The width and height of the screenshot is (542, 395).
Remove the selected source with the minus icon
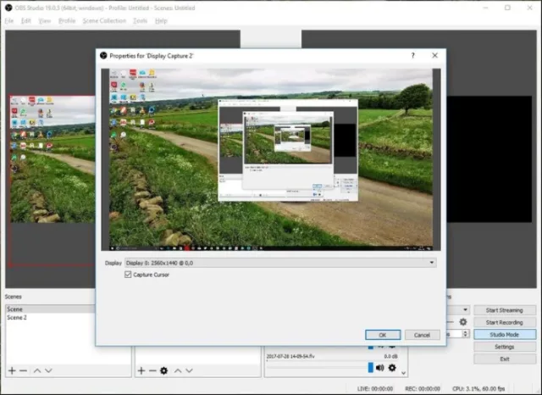pos(152,370)
